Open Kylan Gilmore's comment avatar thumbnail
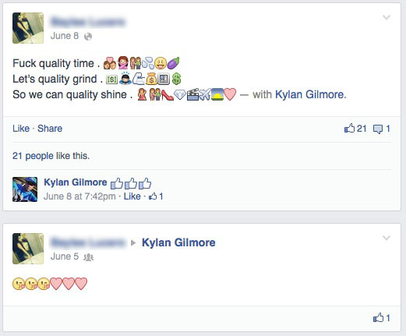The height and width of the screenshot is (336, 406). tap(25, 189)
